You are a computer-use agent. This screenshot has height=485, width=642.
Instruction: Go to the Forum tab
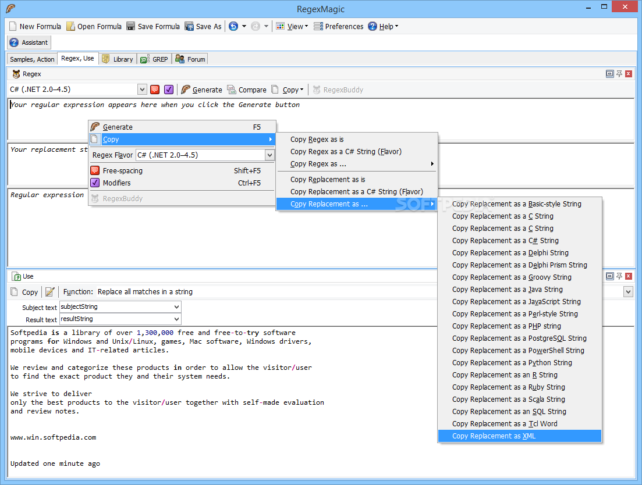(190, 59)
